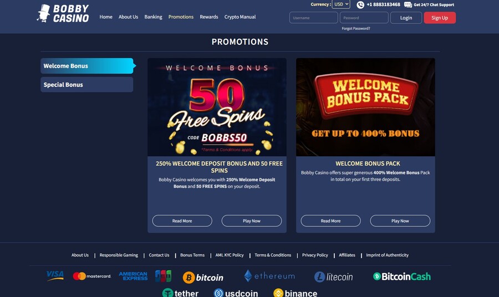This screenshot has height=297, width=499.
Task: Open the Crypto Manual menu item
Action: (x=240, y=17)
